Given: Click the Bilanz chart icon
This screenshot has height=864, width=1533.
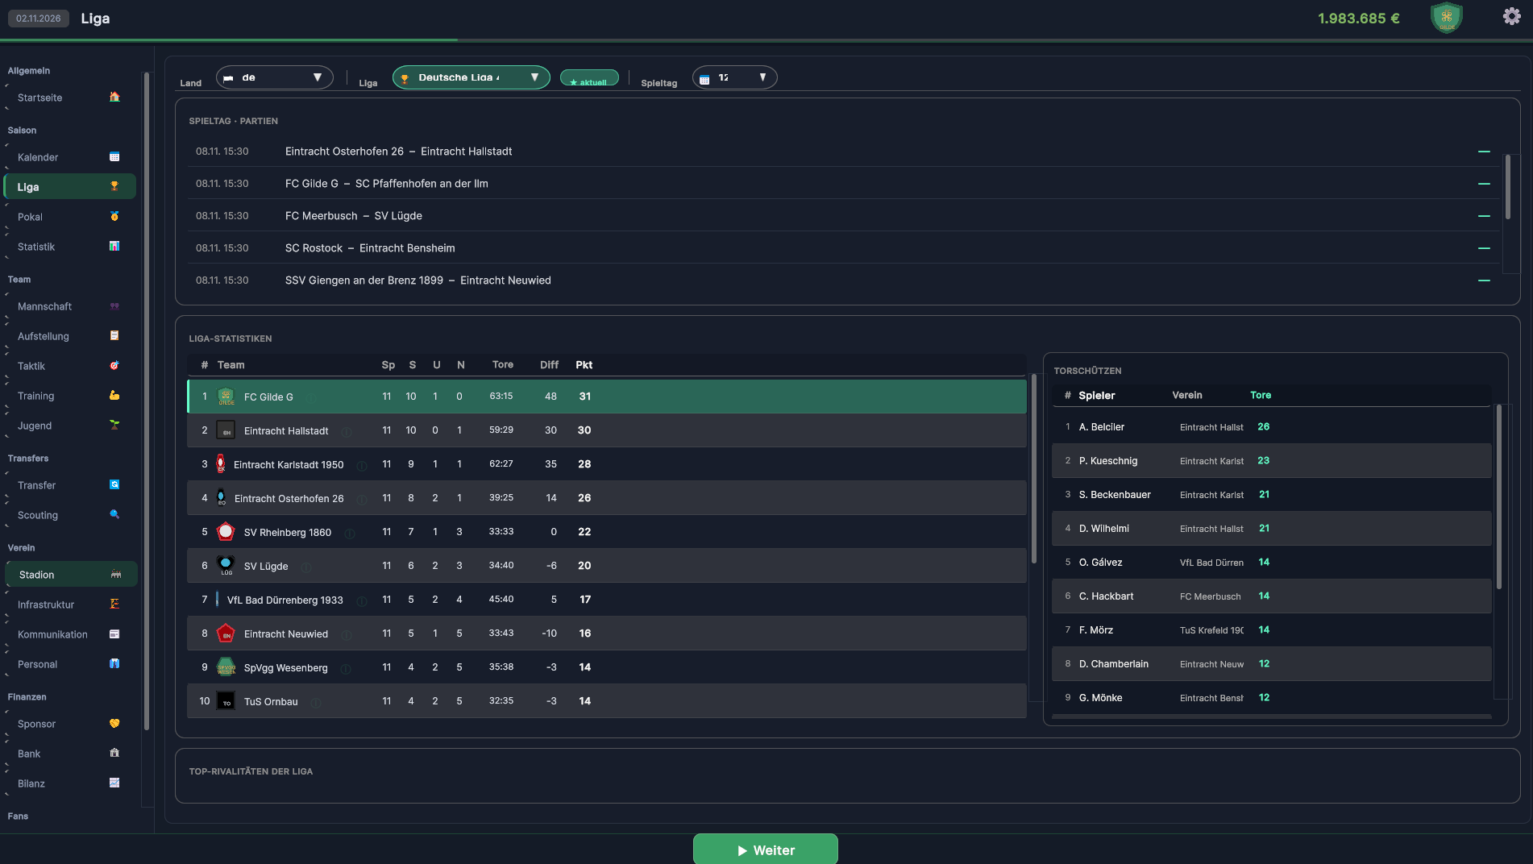Looking at the screenshot, I should coord(114,783).
